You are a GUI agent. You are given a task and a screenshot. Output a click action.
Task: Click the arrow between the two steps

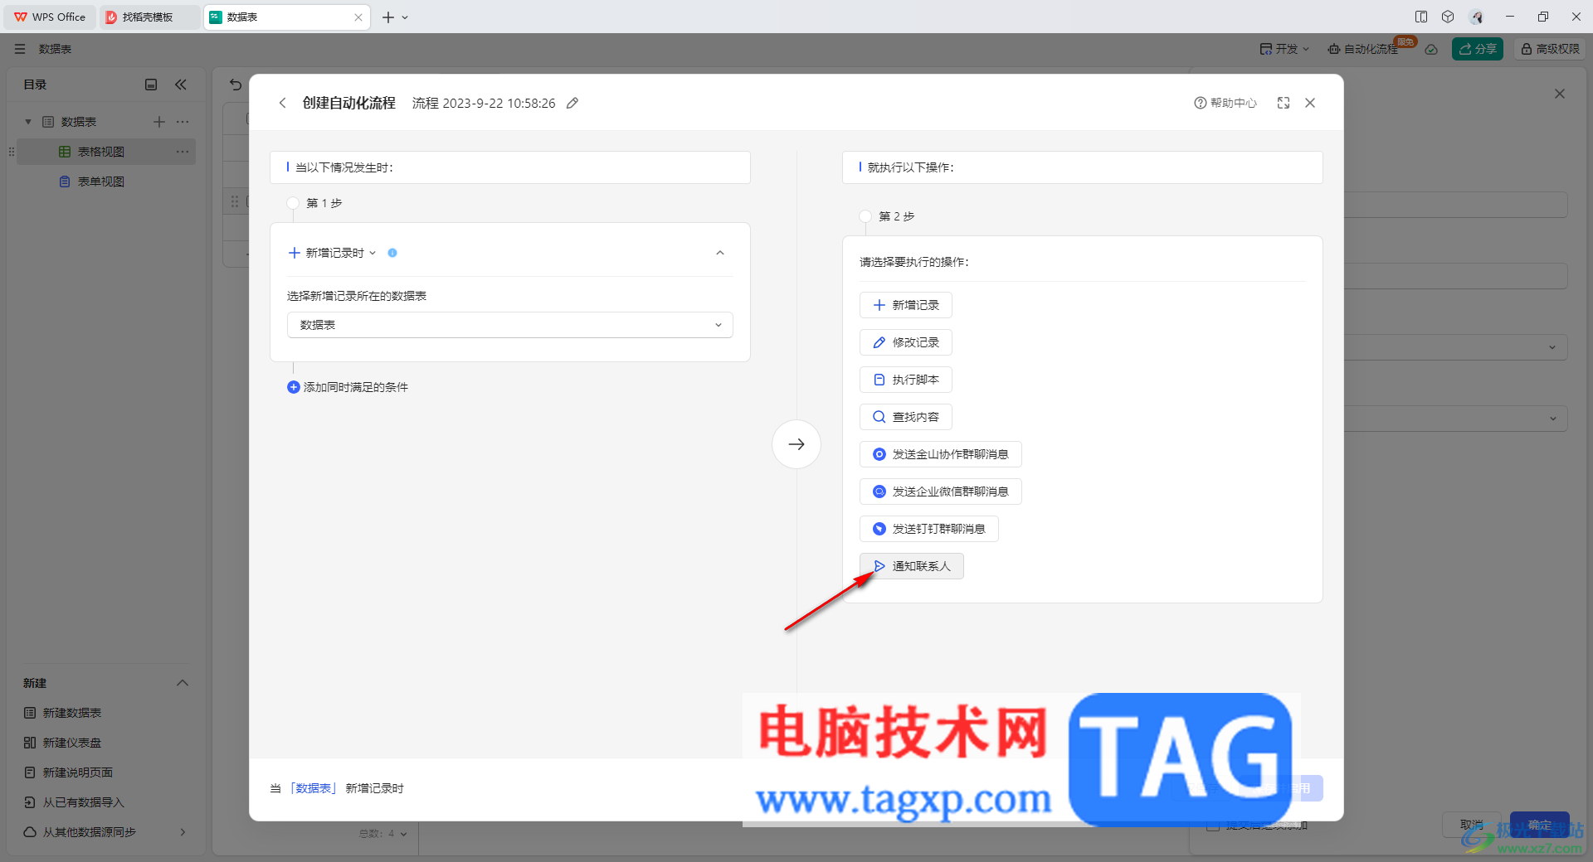(796, 444)
